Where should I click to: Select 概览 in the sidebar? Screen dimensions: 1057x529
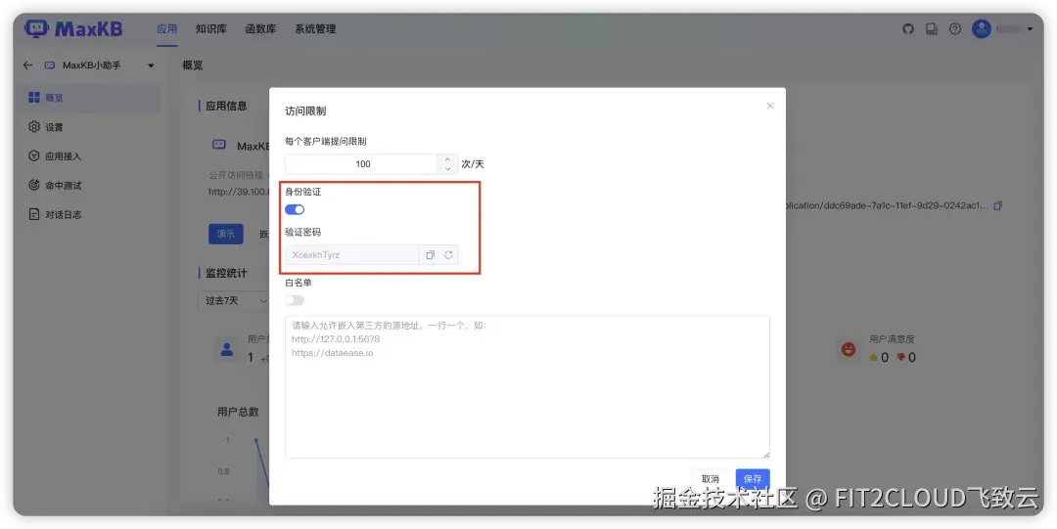(x=90, y=98)
